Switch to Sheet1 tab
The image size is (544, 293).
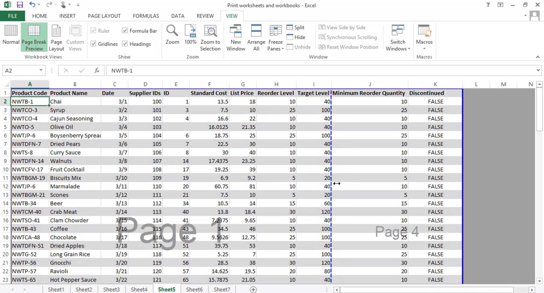[x=56, y=289]
